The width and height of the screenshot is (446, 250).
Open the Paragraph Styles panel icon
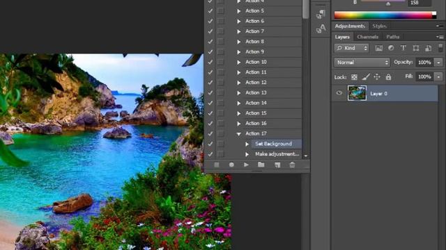(x=321, y=14)
